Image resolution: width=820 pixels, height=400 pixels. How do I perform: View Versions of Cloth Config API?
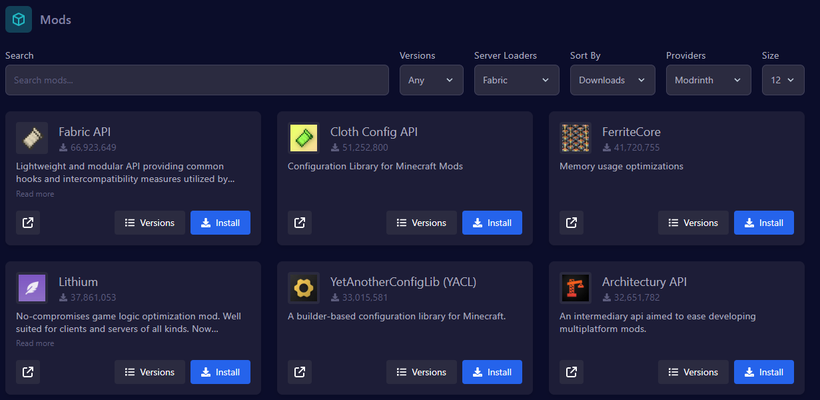[422, 223]
